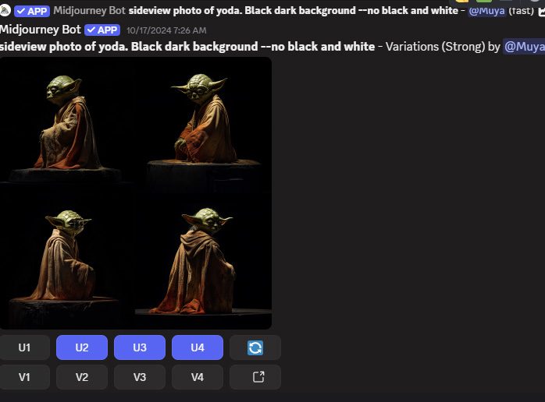
Task: Click the U2 upscale button
Action: 82,347
